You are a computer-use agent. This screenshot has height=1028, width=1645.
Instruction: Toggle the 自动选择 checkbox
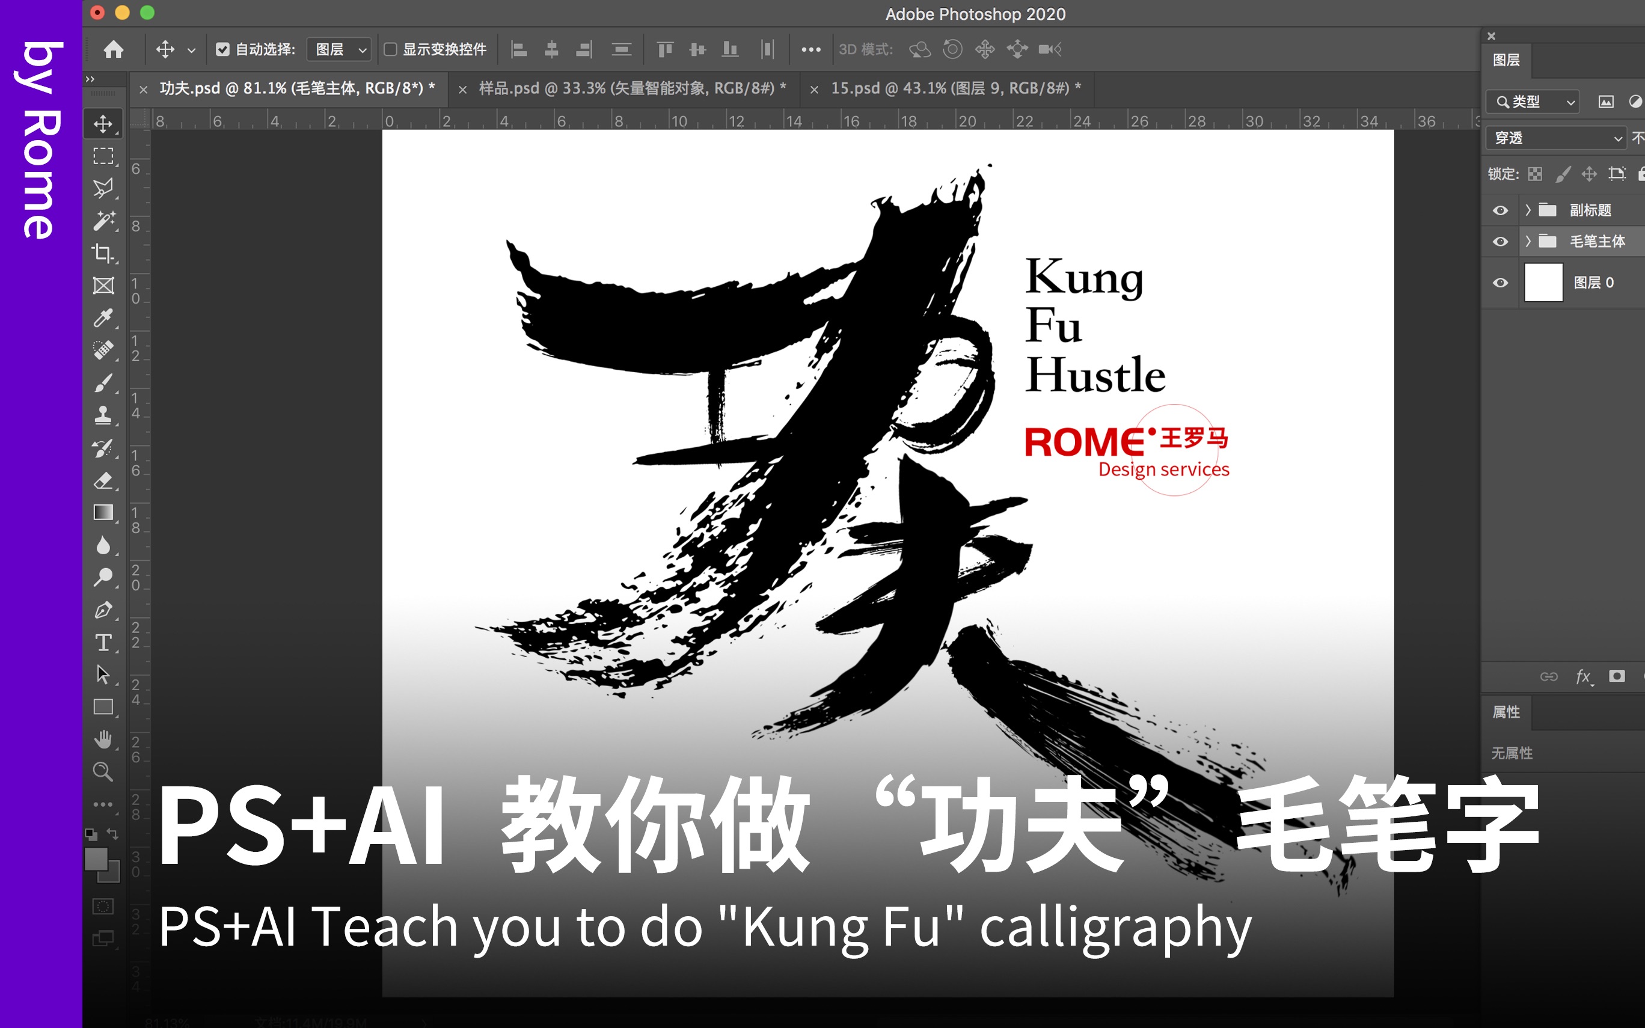222,49
